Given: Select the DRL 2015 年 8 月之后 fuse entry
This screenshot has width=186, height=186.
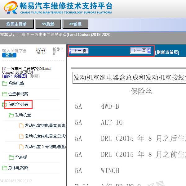Looking at the screenshot, I should 144,138.
